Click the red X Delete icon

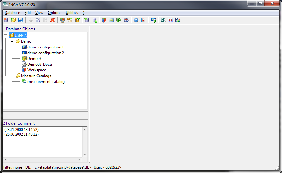point(53,20)
